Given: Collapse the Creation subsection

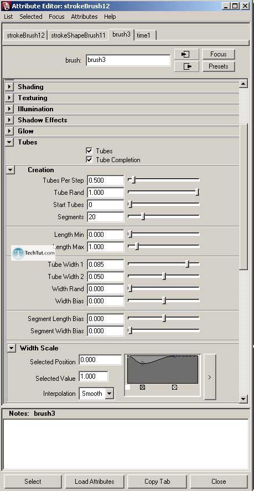Looking at the screenshot, I should pos(11,170).
